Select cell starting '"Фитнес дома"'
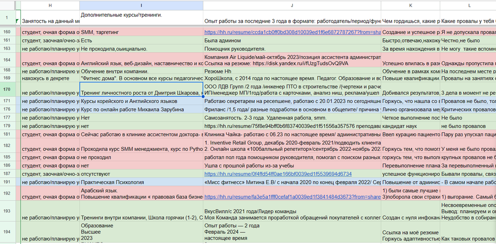The height and width of the screenshot is (244, 496). point(141,78)
